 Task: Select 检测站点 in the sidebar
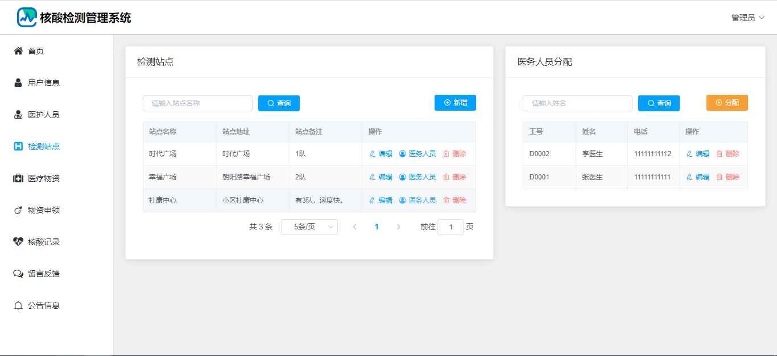[x=44, y=146]
